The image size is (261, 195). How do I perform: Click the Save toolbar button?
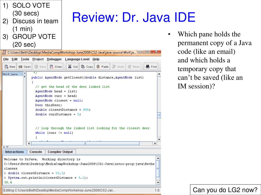click(40, 67)
